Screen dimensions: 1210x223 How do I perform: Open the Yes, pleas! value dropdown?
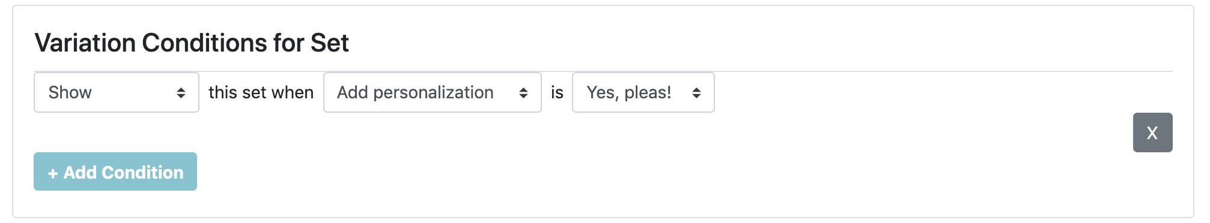[x=643, y=92]
